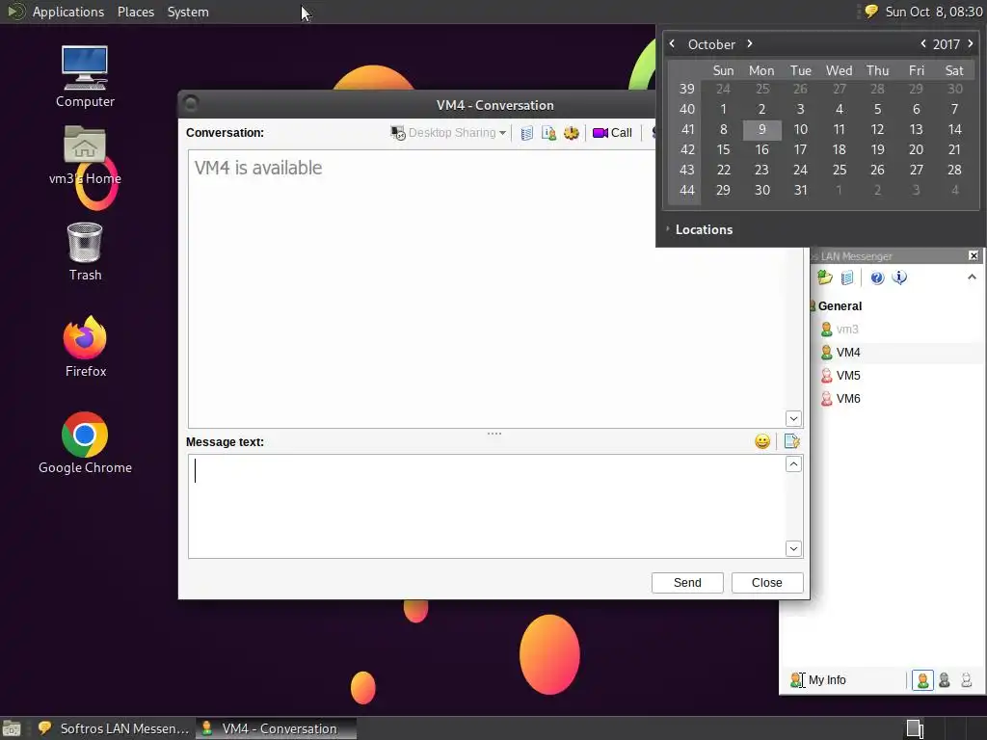Select October 28 in the calendar
987x740 pixels.
tap(955, 170)
